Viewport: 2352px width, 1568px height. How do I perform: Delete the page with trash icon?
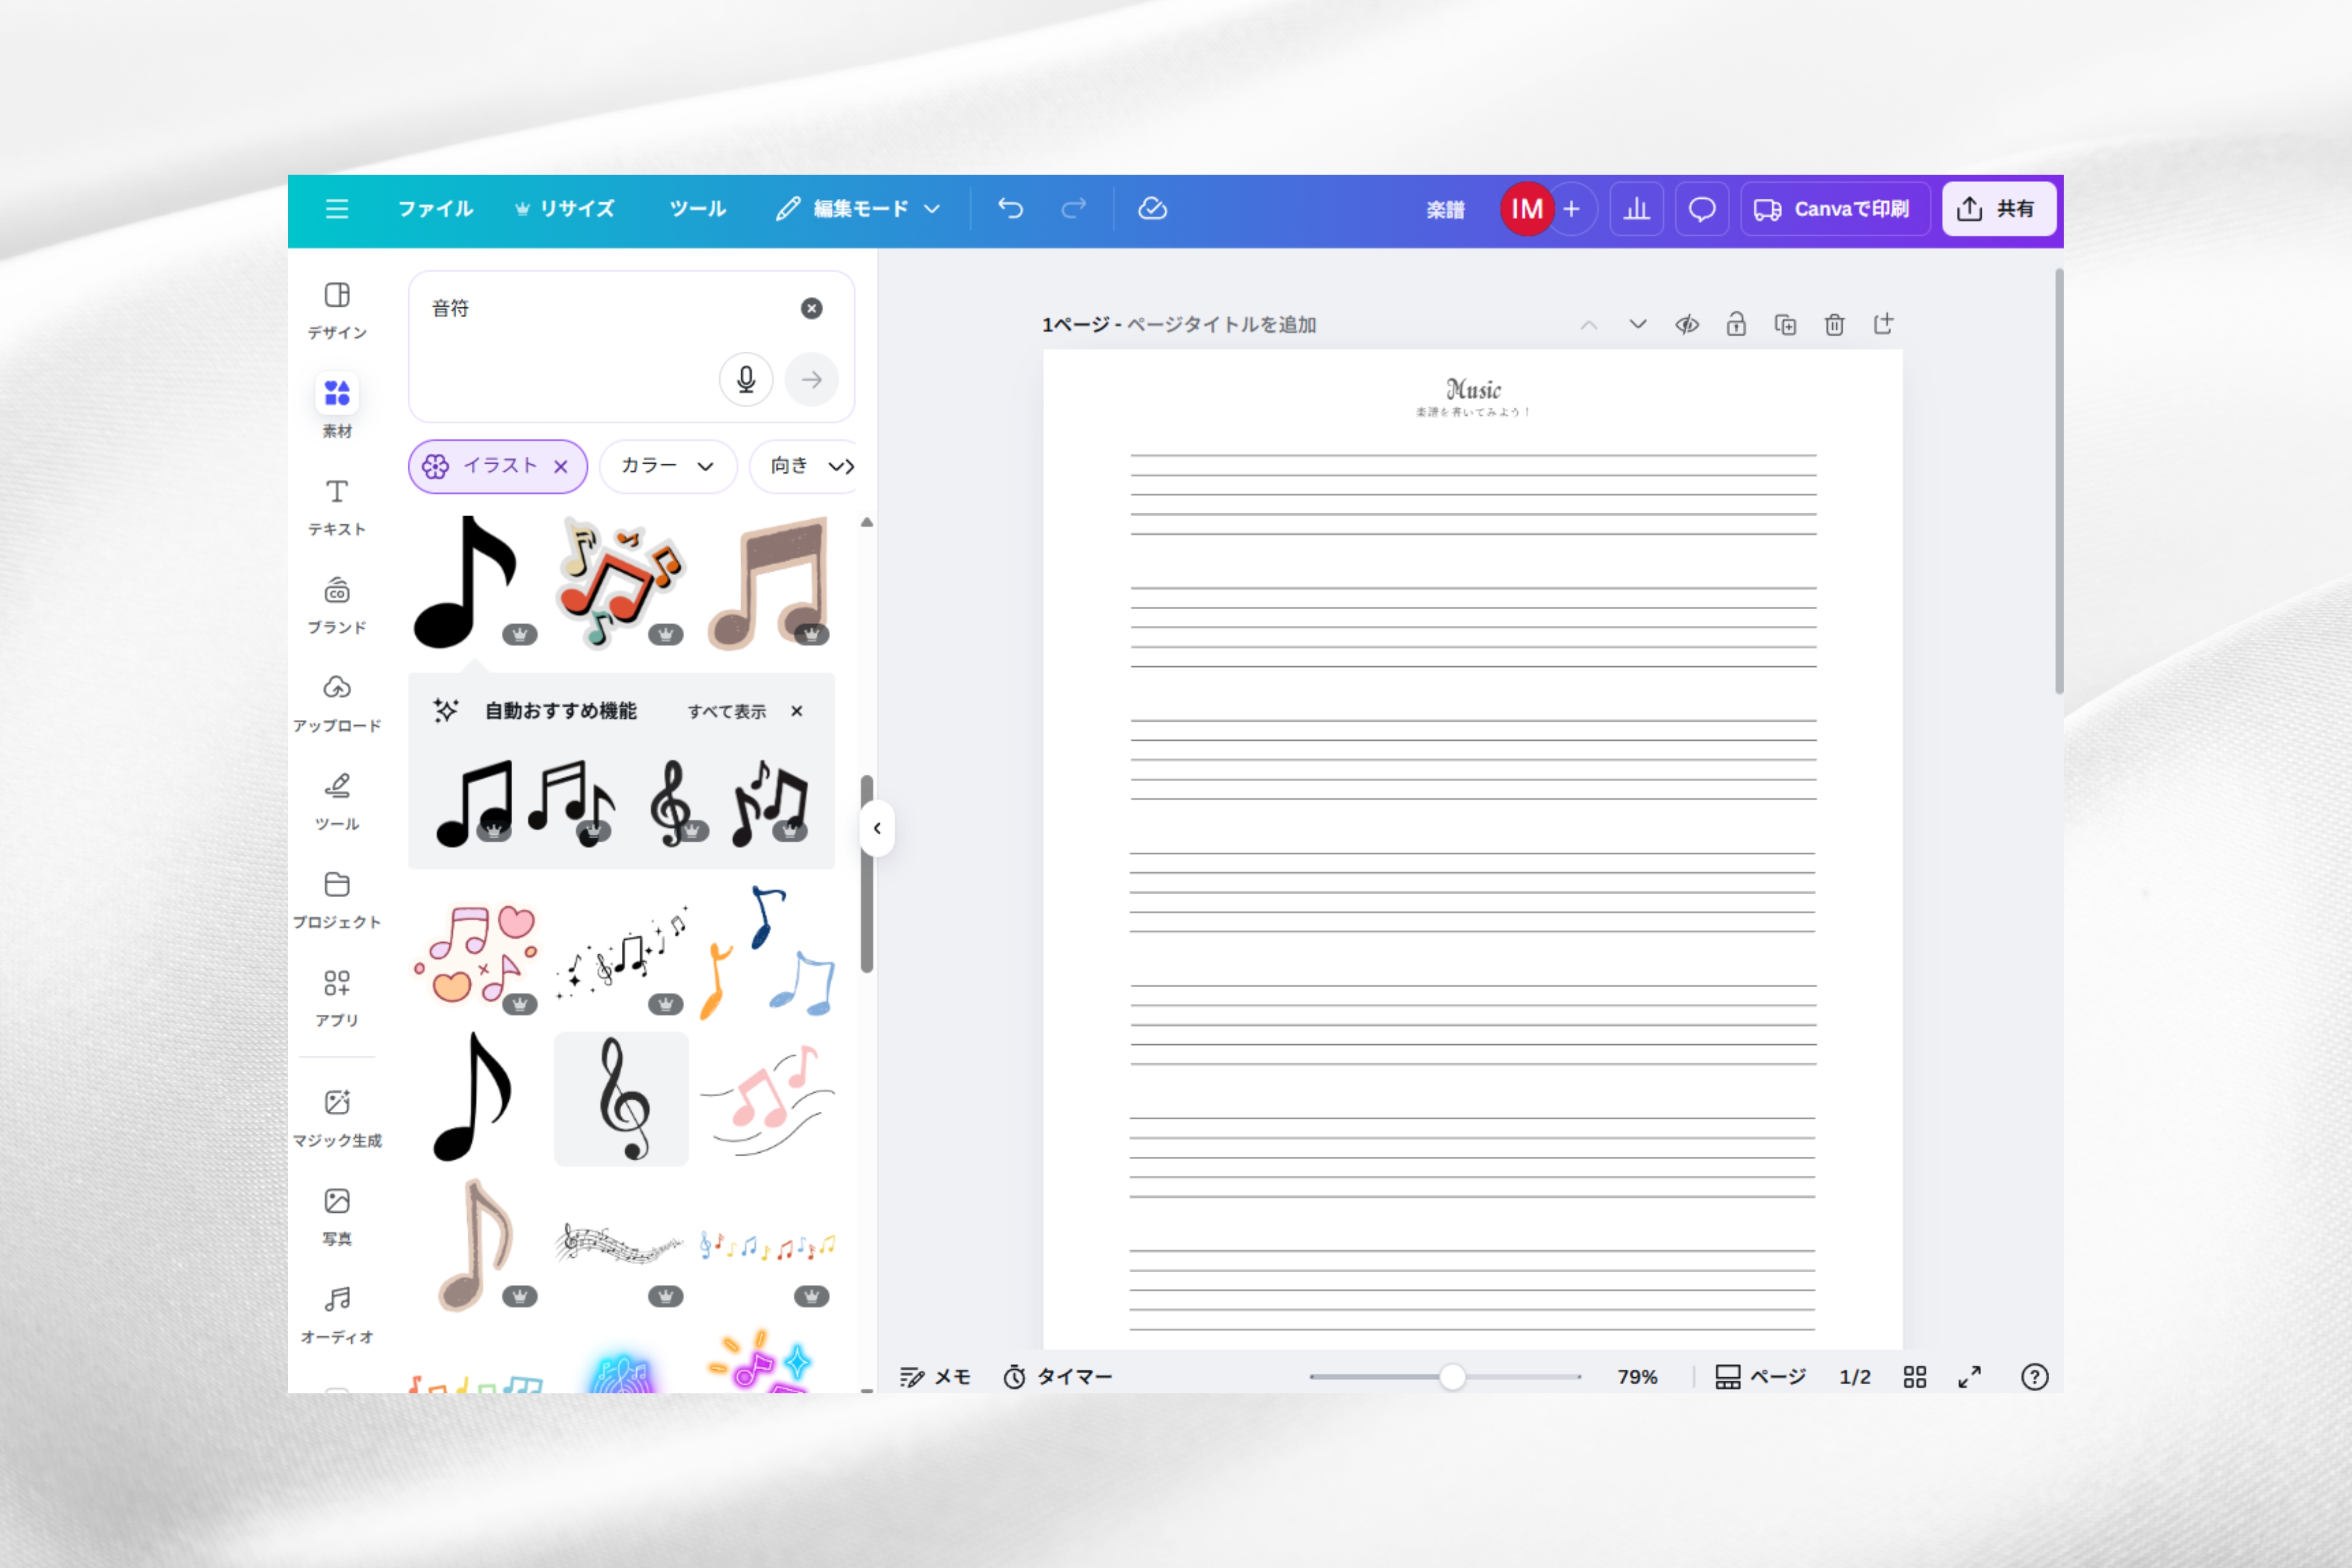click(x=1834, y=325)
